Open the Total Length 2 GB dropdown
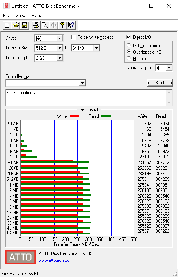 (x=60, y=58)
